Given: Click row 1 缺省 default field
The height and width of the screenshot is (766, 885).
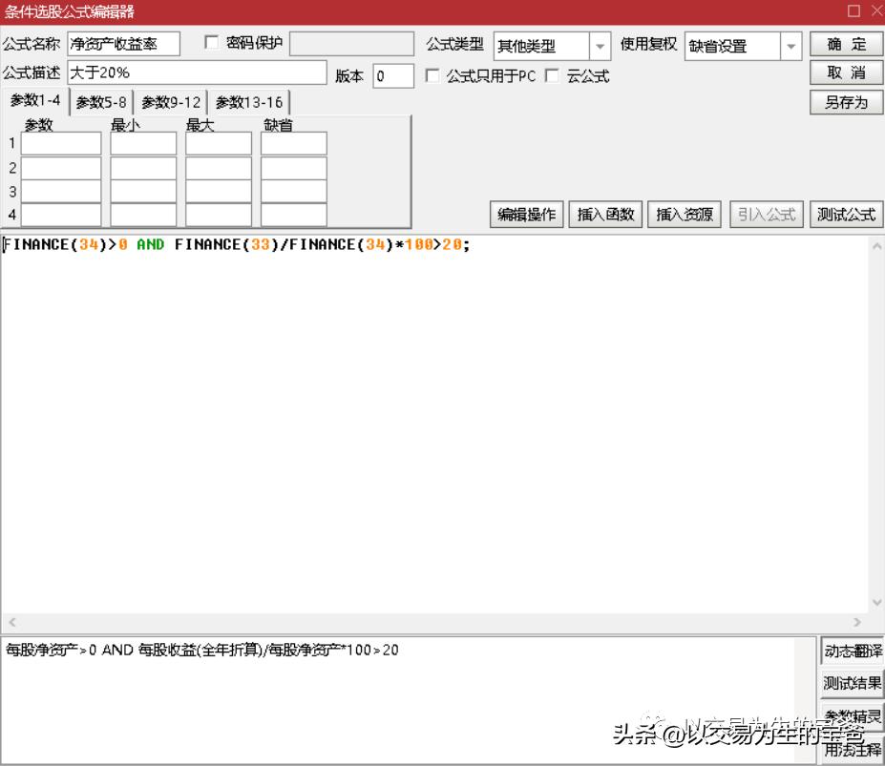Looking at the screenshot, I should [x=293, y=144].
